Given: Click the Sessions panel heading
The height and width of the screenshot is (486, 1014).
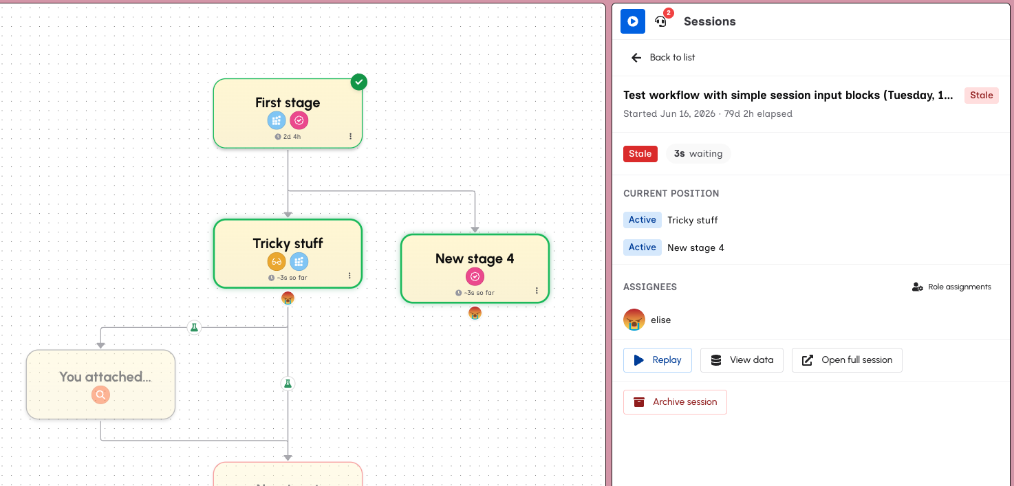Looking at the screenshot, I should tap(710, 21).
